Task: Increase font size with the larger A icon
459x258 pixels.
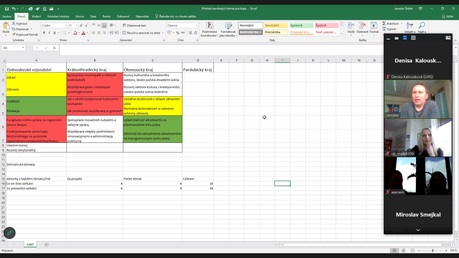Action: tap(81, 26)
